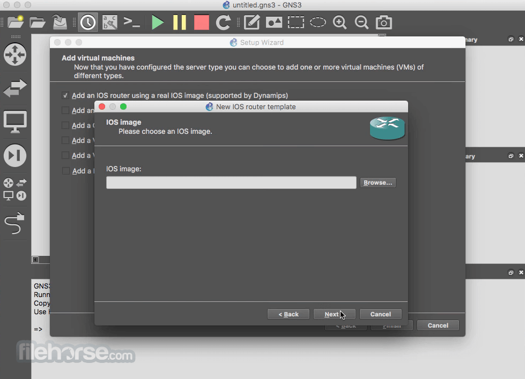Viewport: 525px width, 379px height.
Task: Click small router icon in all-devices grid
Action: (9, 183)
